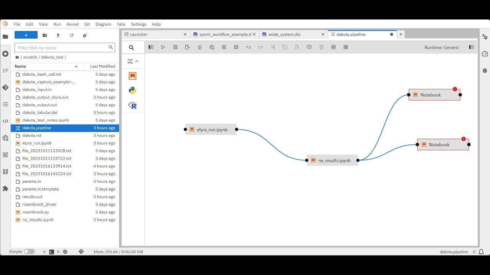Viewport: 490px width, 275px height.
Task: Select params.in.template file
Action: 65,189
